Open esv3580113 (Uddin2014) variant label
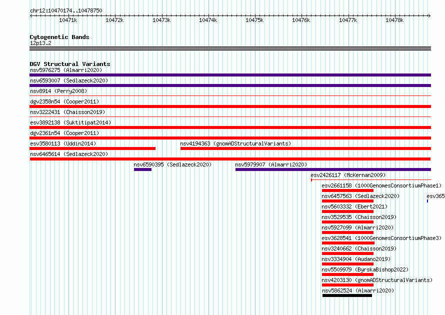The height and width of the screenshot is (315, 445). 63,143
